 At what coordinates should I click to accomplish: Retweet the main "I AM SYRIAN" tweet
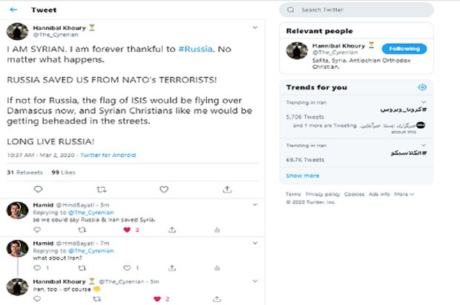pos(102,190)
